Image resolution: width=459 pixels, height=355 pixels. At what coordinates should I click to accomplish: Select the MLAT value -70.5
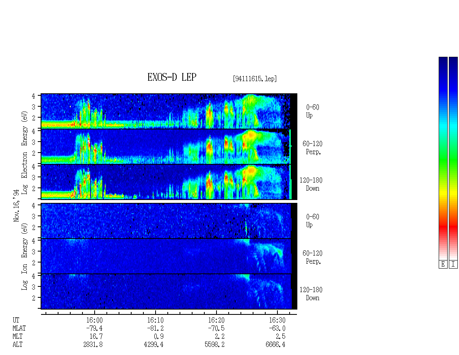tap(216, 328)
